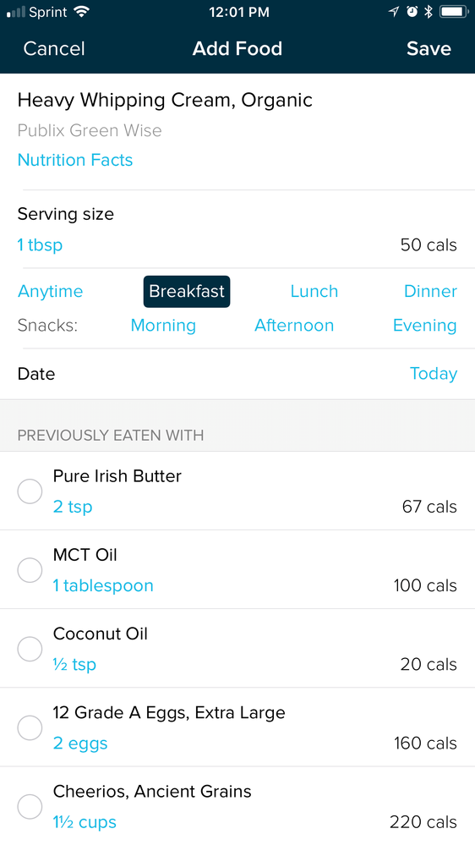Cancel adding this food

point(54,48)
